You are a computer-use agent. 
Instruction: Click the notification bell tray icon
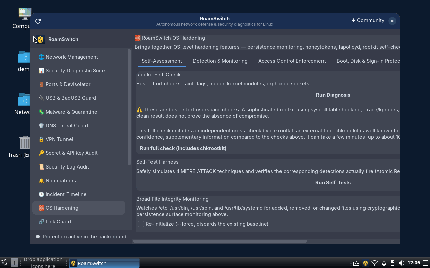[x=384, y=263]
